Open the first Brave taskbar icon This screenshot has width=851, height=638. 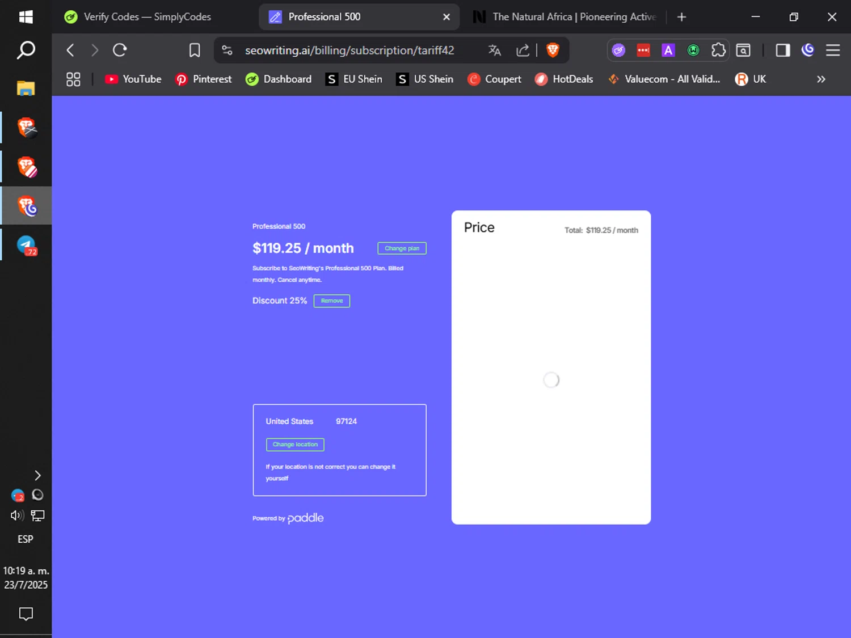26,128
